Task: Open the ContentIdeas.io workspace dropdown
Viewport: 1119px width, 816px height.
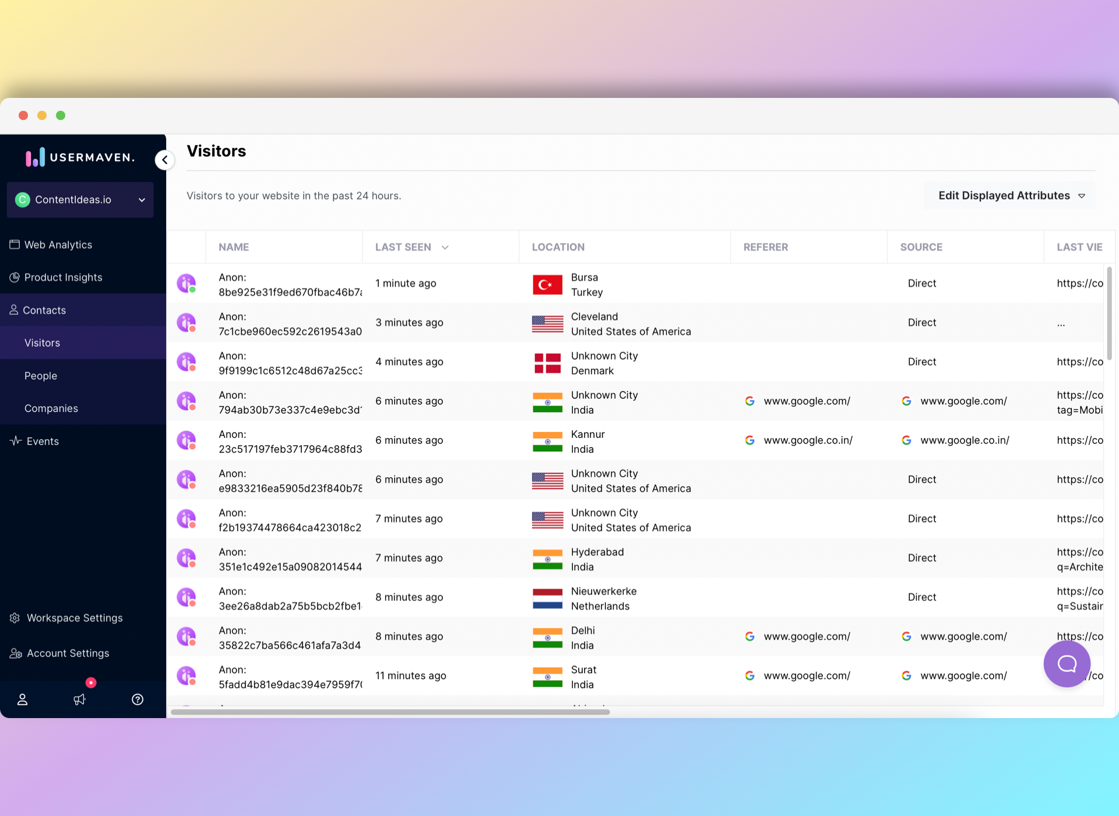Action: tap(80, 200)
